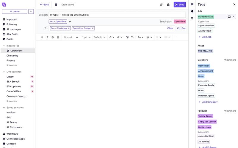Screen dimensions: 238x148
Task: Open the highlight color picker
Action: click(x=120, y=37)
